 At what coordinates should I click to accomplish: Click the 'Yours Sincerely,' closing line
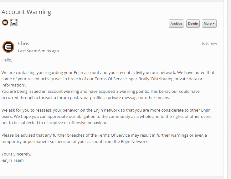pos(16,154)
